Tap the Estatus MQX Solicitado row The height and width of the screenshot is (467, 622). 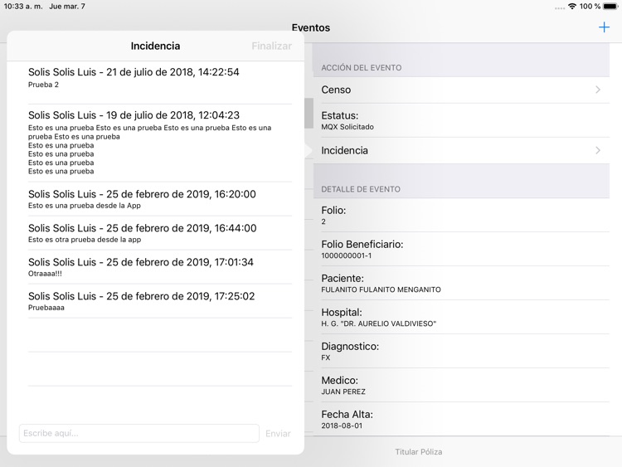tap(464, 120)
